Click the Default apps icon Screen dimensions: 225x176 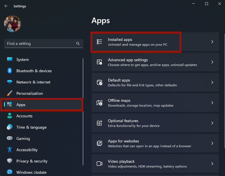point(99,82)
